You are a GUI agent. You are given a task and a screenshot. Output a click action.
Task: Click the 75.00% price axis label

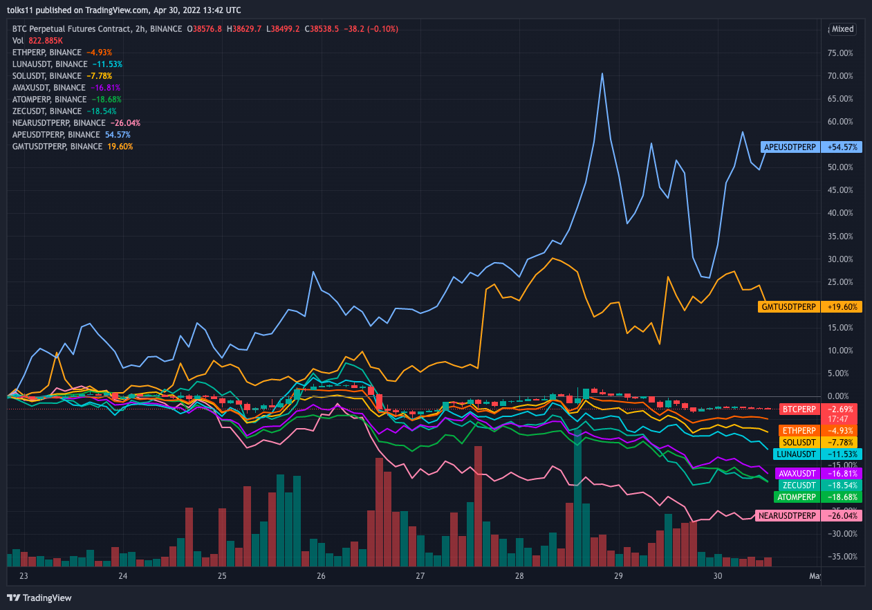pos(842,53)
